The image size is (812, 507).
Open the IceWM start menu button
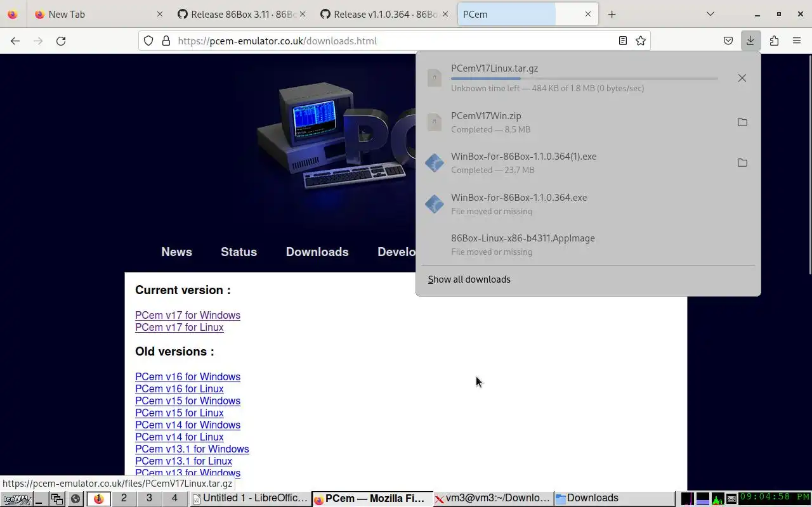click(16, 499)
